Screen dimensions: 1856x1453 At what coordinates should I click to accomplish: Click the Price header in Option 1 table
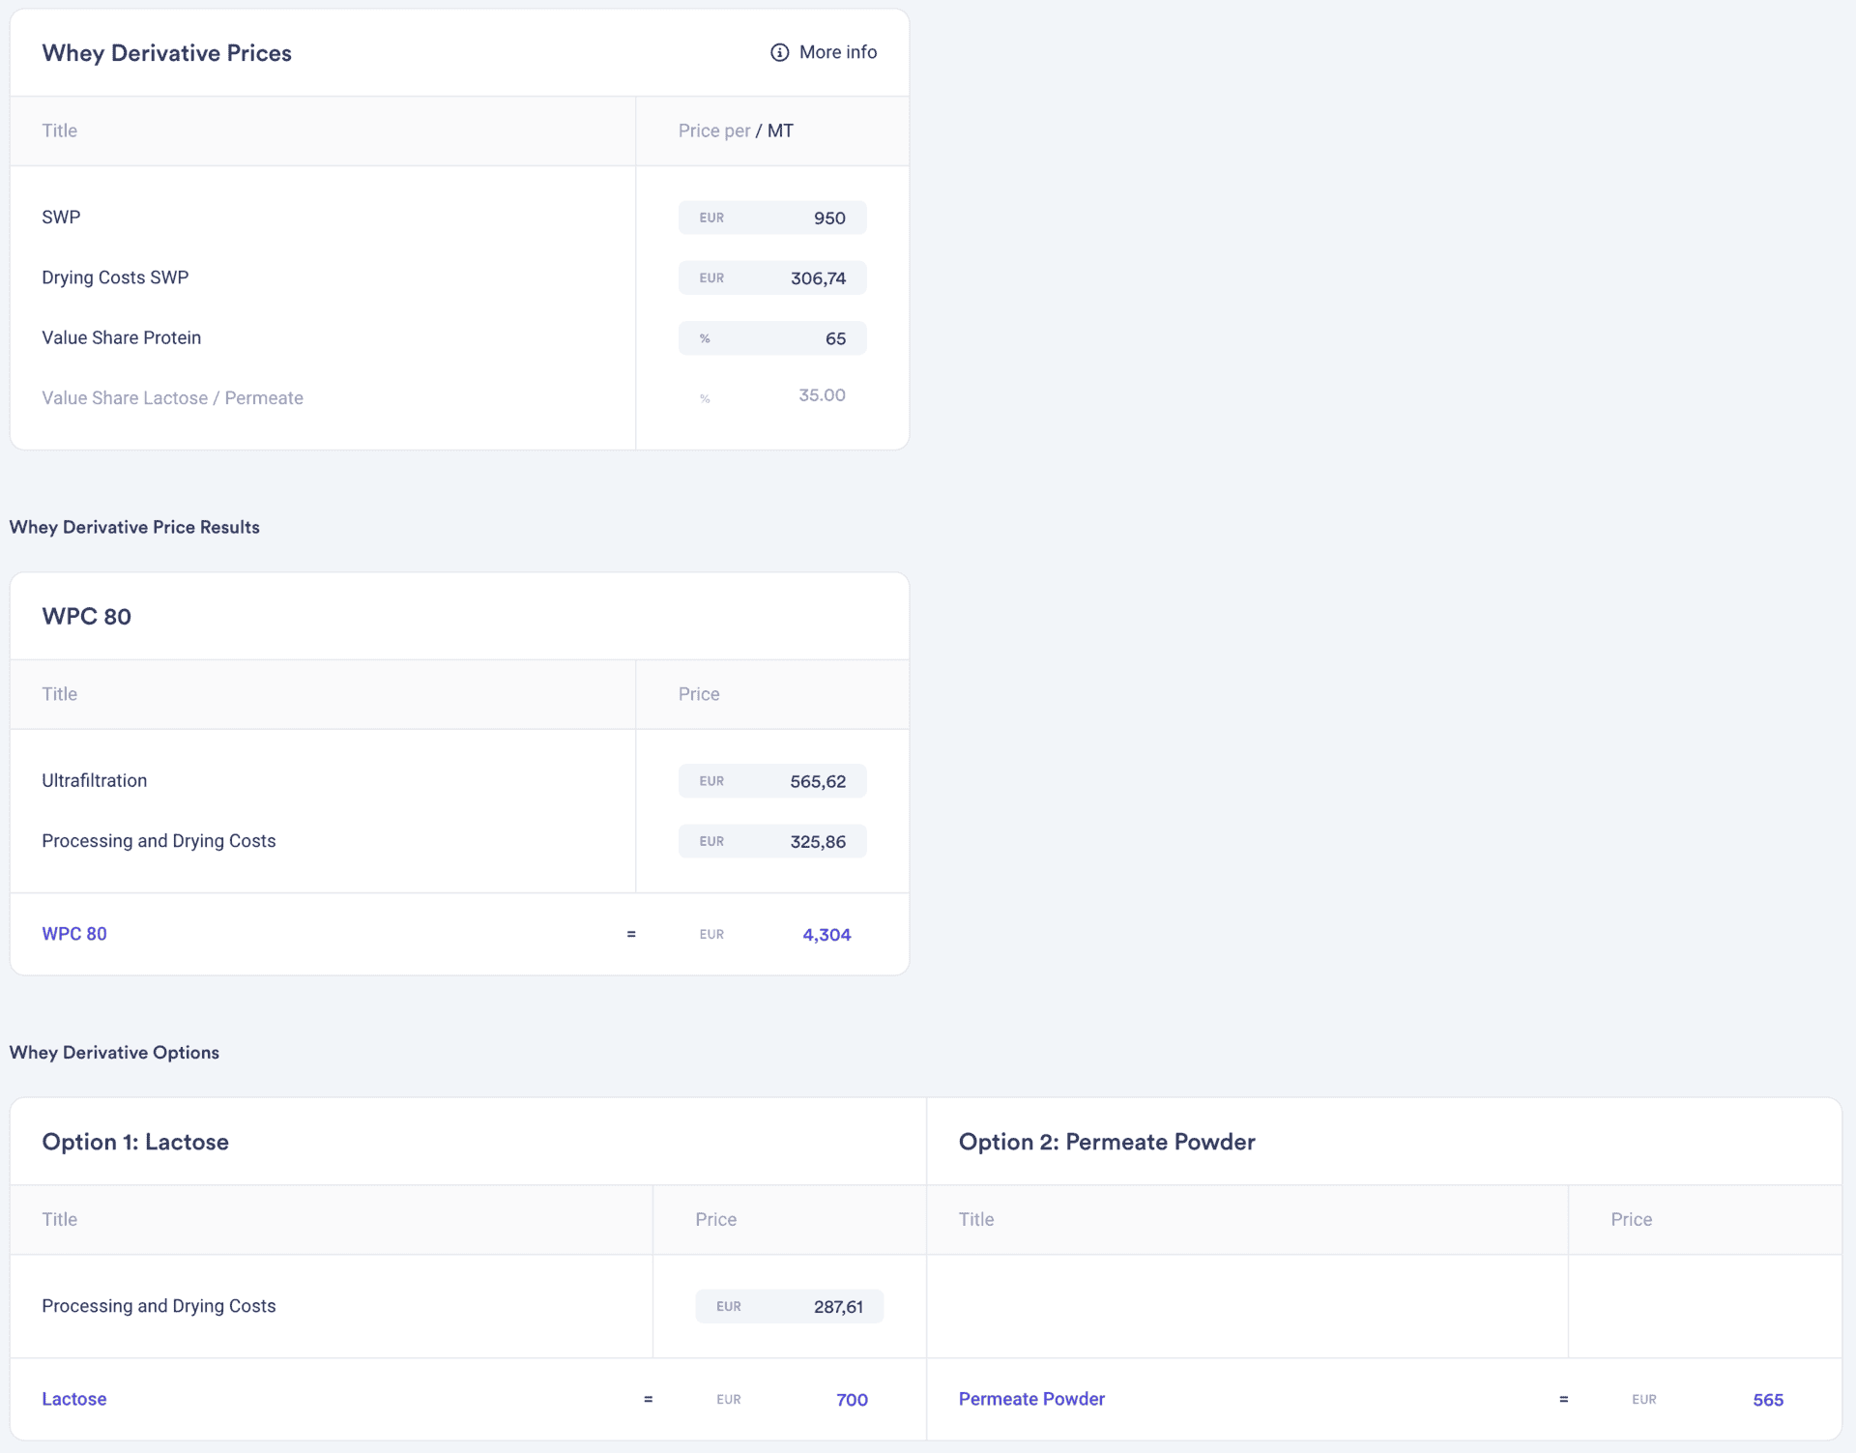click(x=716, y=1220)
